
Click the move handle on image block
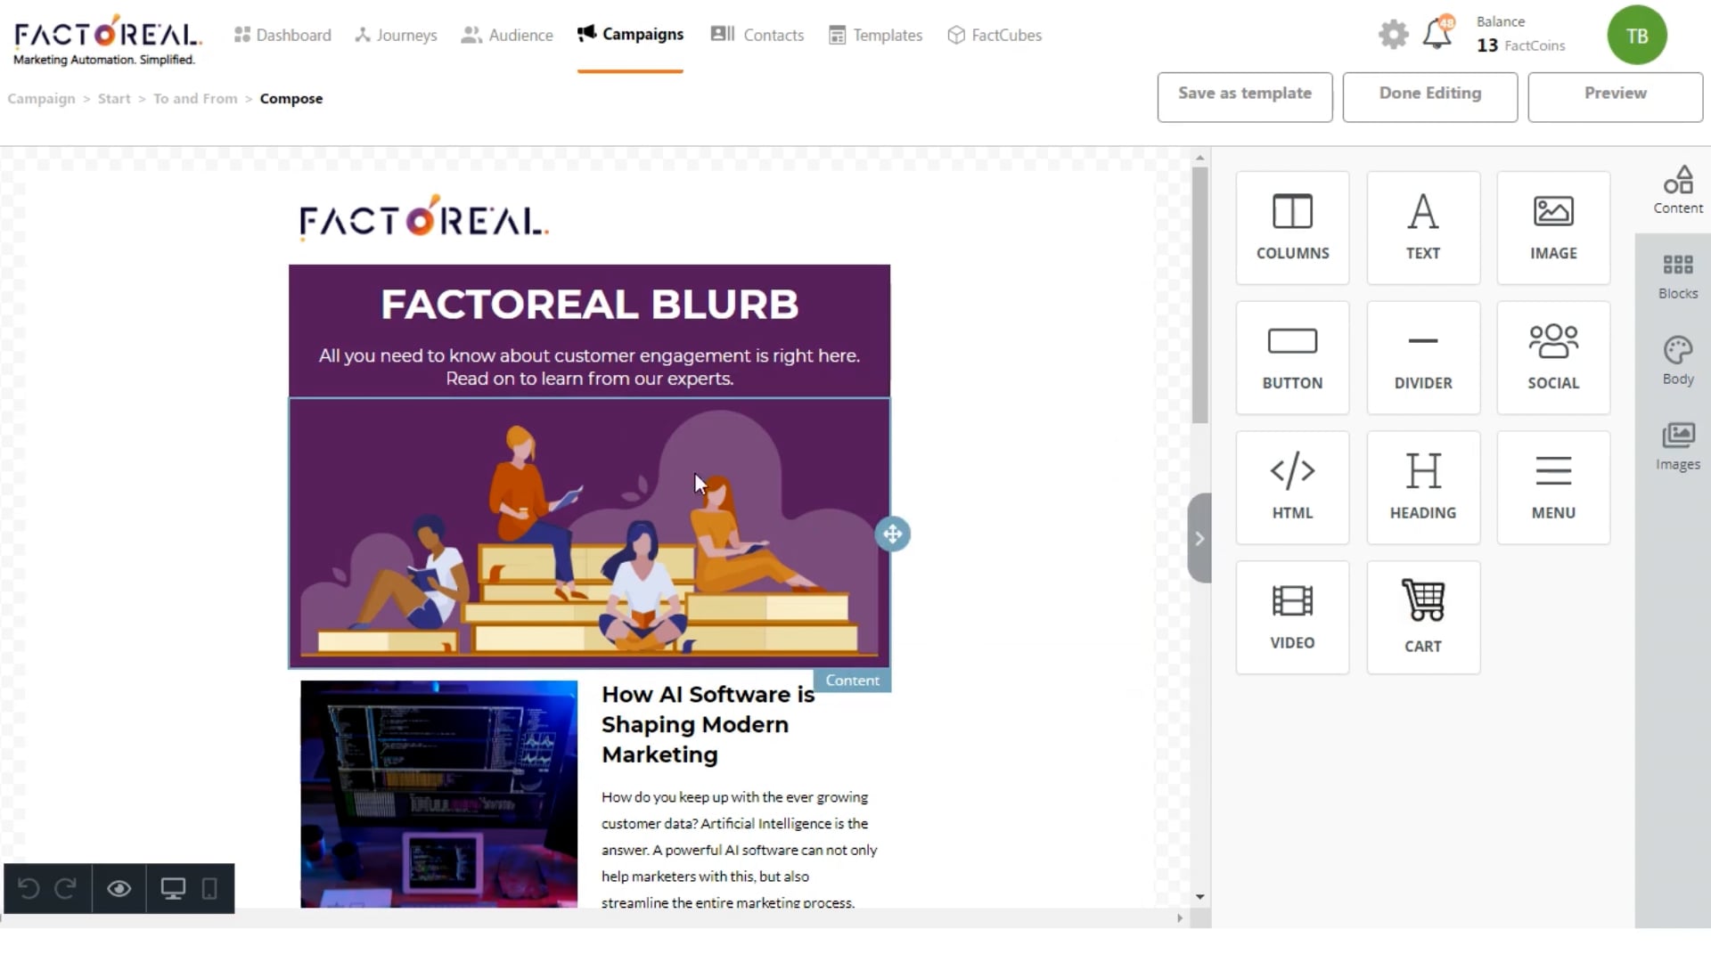click(892, 534)
